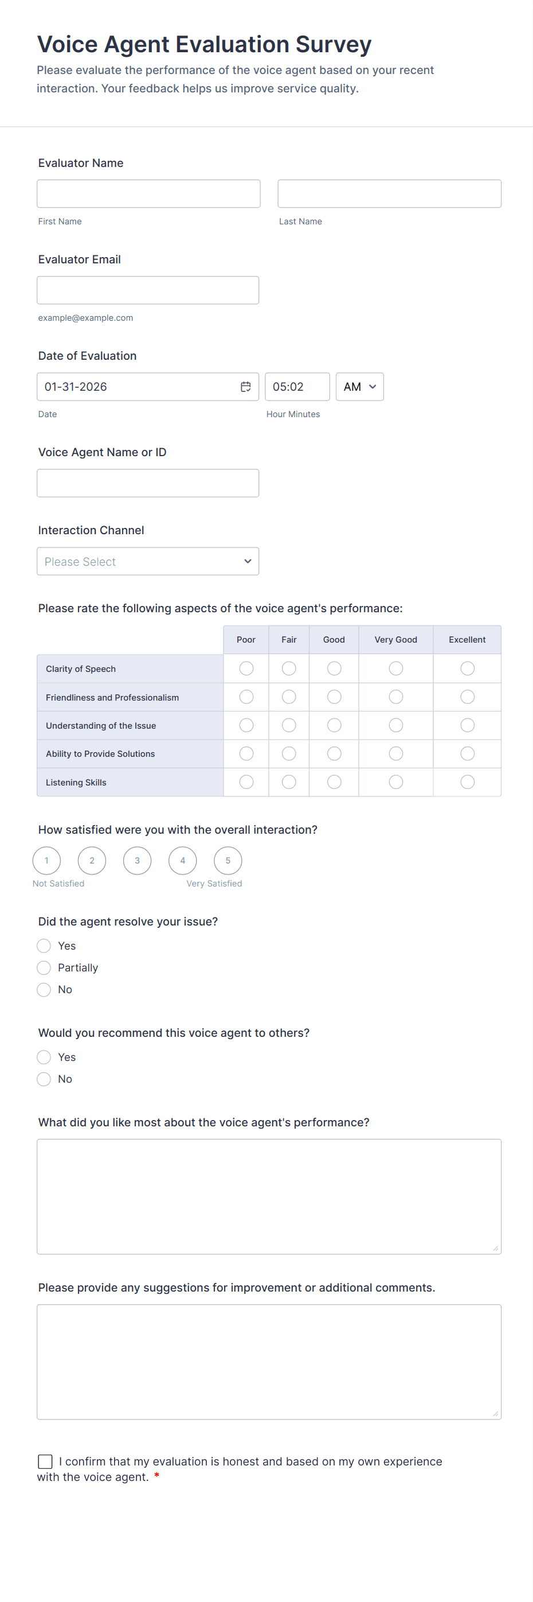Open the calendar date picker icon

(245, 387)
